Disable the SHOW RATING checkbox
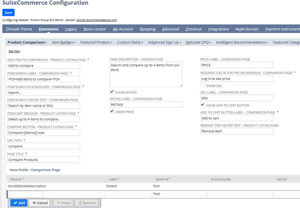300x208 pixels. click(112, 92)
